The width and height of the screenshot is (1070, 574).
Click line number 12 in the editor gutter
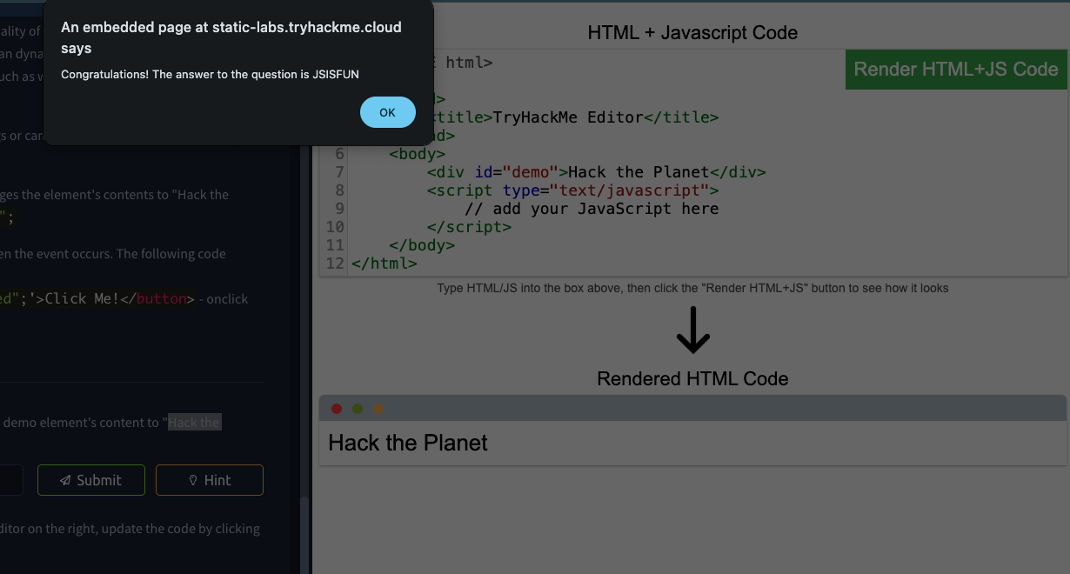click(x=335, y=264)
